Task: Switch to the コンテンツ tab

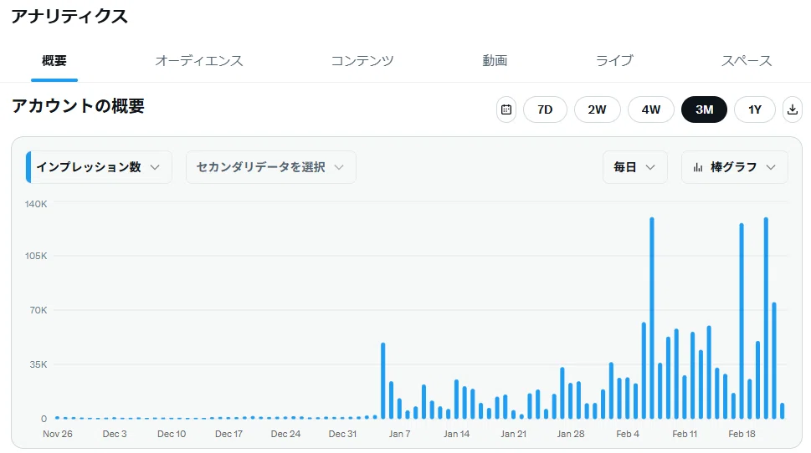Action: [x=362, y=61]
